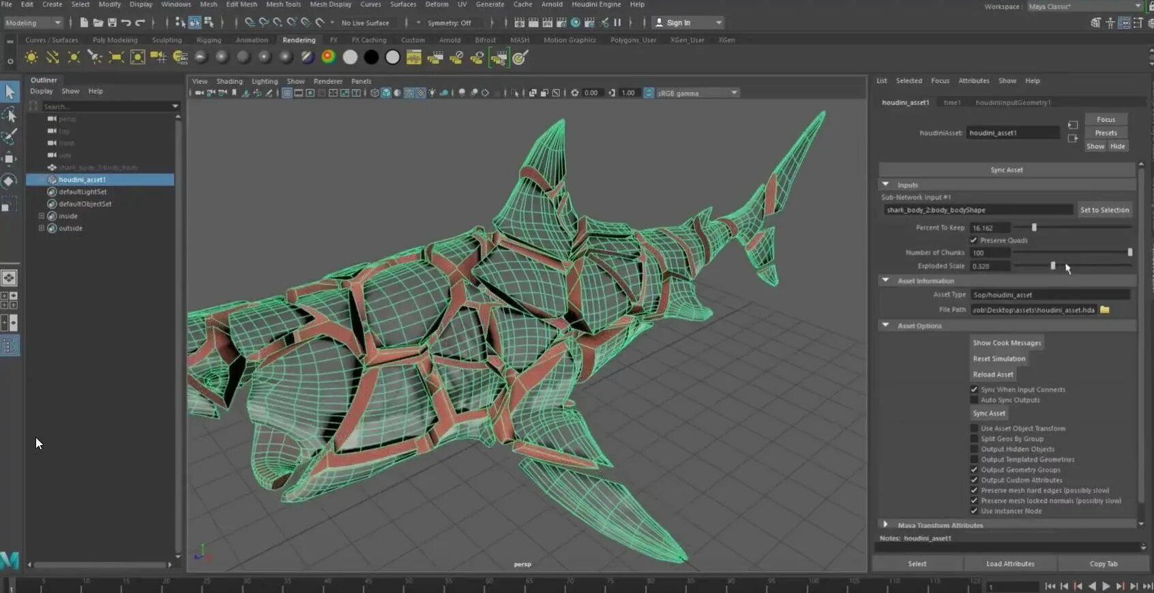Screen dimensions: 1154x593
Task: Click the Save Scene floppy disk icon
Action: (x=112, y=22)
